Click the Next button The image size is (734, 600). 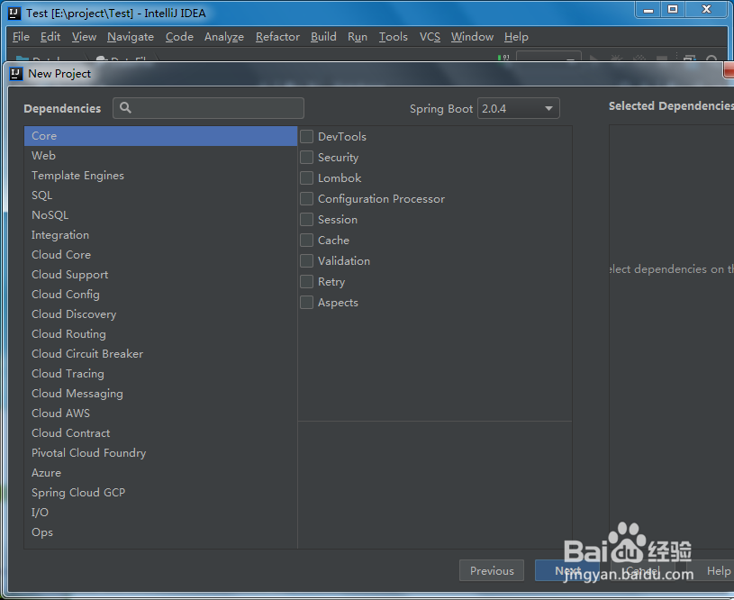(x=567, y=570)
